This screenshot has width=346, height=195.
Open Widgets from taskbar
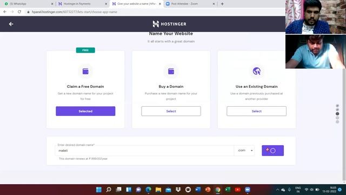tap(129, 190)
